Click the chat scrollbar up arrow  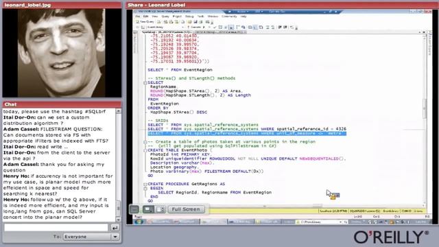coord(119,111)
